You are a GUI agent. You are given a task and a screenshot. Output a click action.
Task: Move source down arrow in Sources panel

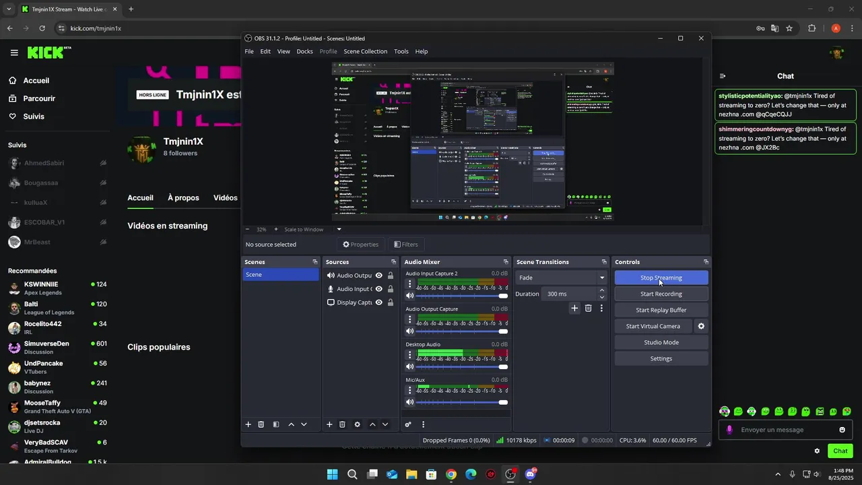tap(385, 424)
